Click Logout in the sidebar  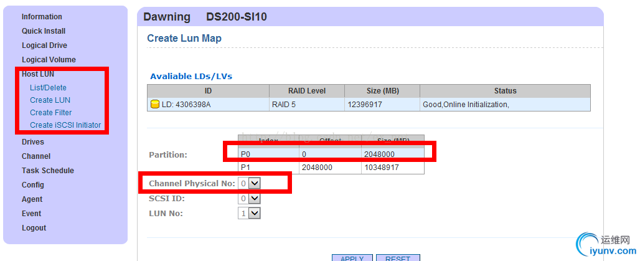(x=34, y=227)
